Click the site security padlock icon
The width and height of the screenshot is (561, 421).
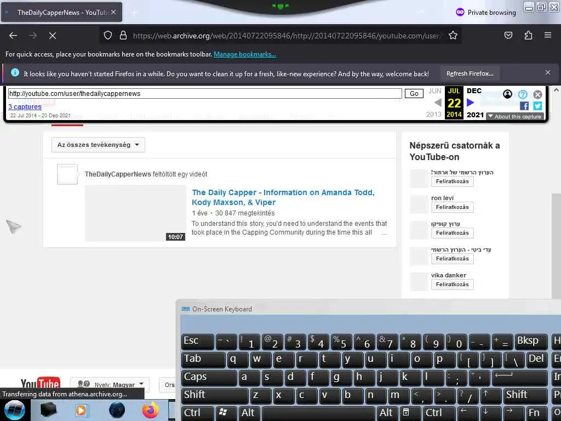[x=123, y=36]
